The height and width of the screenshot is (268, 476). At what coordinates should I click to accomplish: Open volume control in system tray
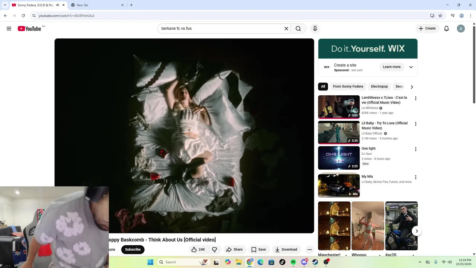450,262
